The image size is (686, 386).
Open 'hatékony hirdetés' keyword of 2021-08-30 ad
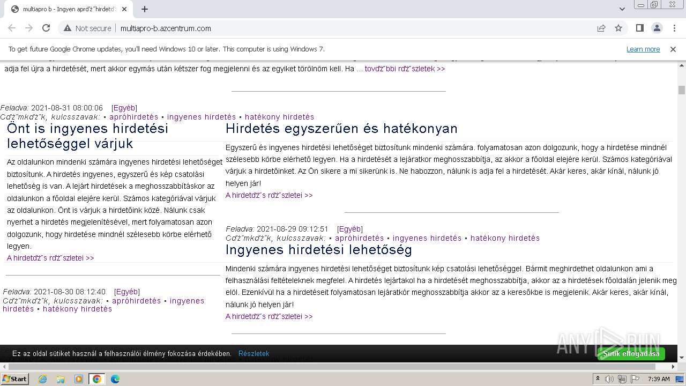78,309
